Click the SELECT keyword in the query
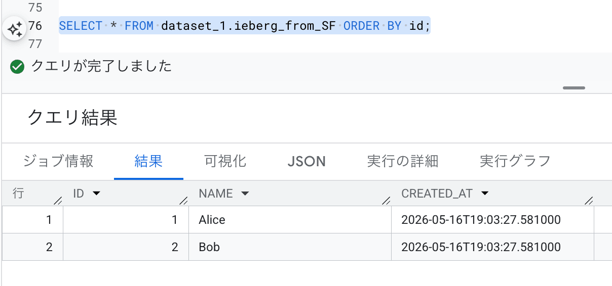Screen dimensions: 612x286 [81, 26]
